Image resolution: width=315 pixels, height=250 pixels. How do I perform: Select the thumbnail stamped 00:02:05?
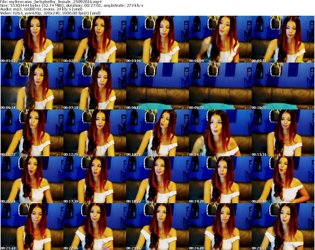(x=95, y=39)
